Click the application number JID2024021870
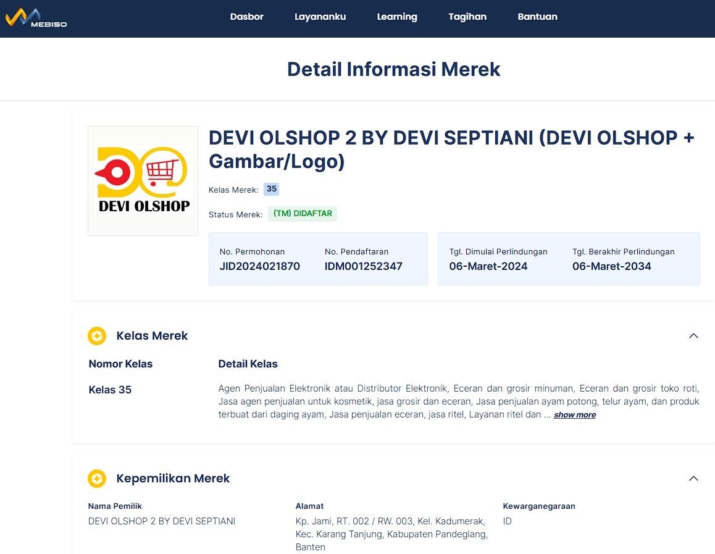Viewport: 715px width, 554px height. point(259,266)
